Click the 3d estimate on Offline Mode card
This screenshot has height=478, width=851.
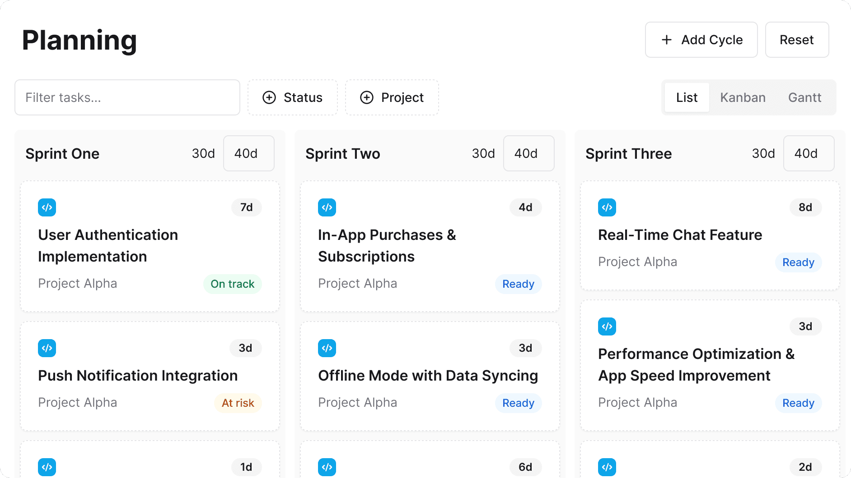526,348
